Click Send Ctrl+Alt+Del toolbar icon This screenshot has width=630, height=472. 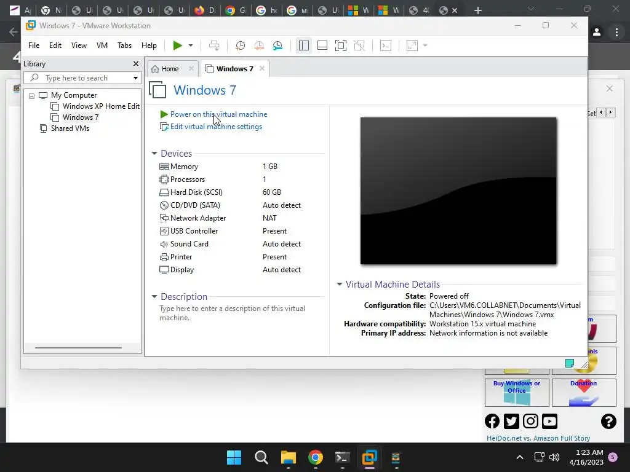click(x=214, y=45)
